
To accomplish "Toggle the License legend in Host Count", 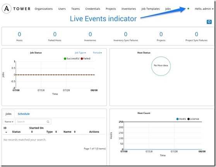I will click(x=193, y=119).
